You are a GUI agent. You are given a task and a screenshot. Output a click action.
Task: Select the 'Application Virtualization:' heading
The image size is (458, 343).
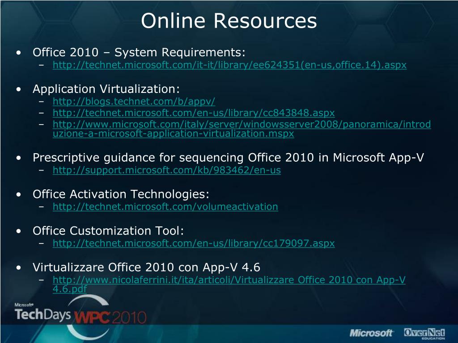(106, 89)
